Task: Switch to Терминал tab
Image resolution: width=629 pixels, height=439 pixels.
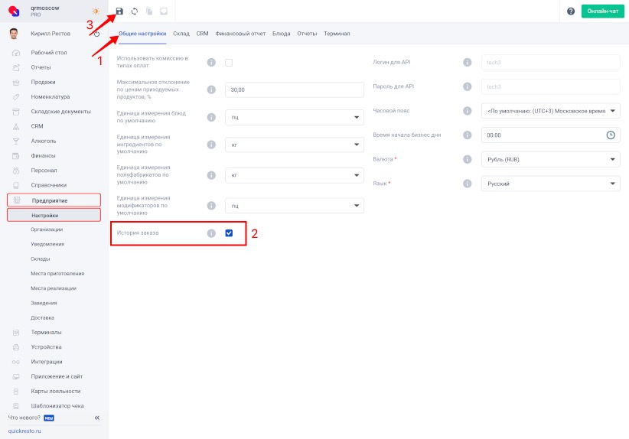Action: coord(337,34)
